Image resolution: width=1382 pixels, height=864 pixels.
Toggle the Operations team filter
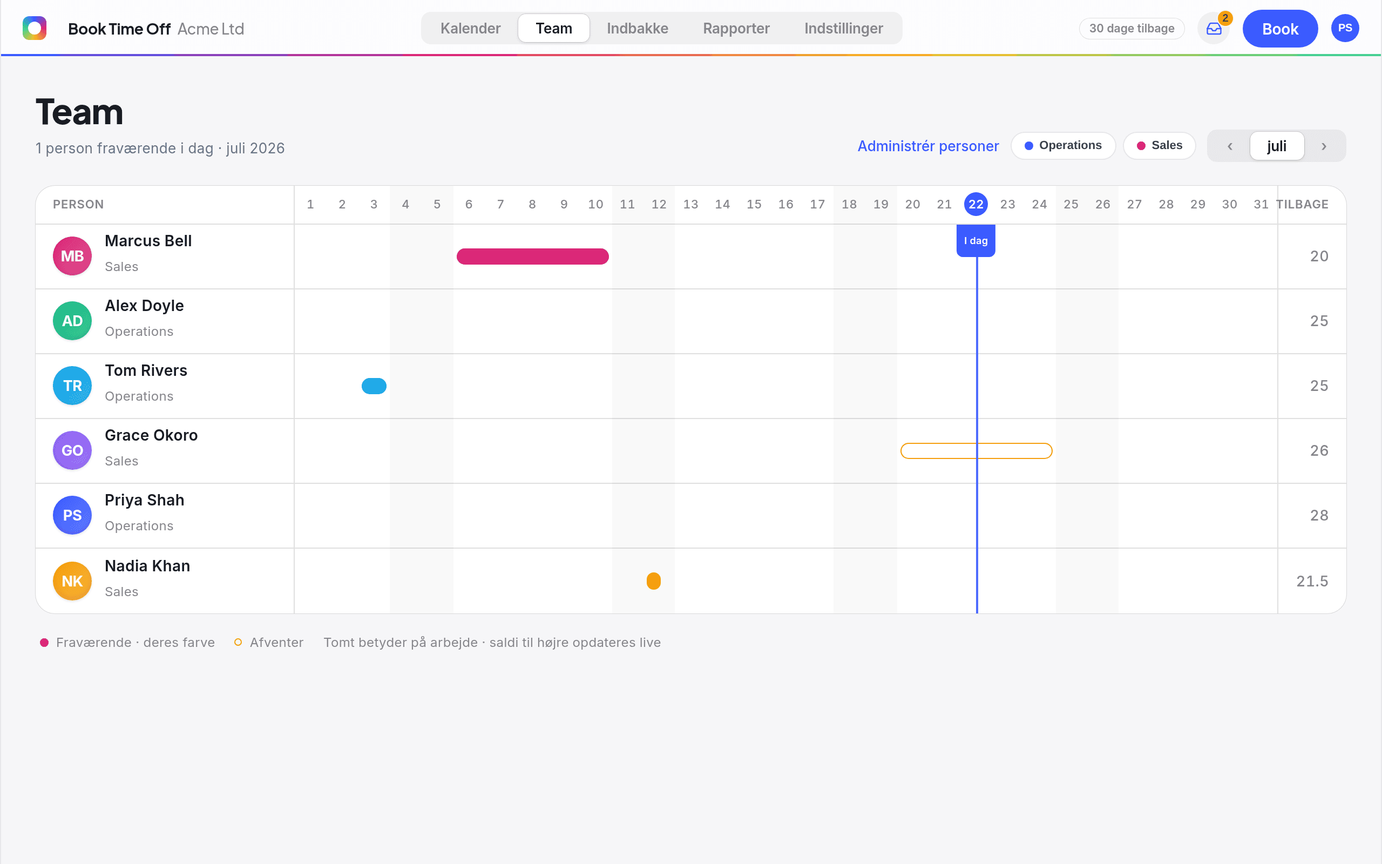click(x=1063, y=146)
